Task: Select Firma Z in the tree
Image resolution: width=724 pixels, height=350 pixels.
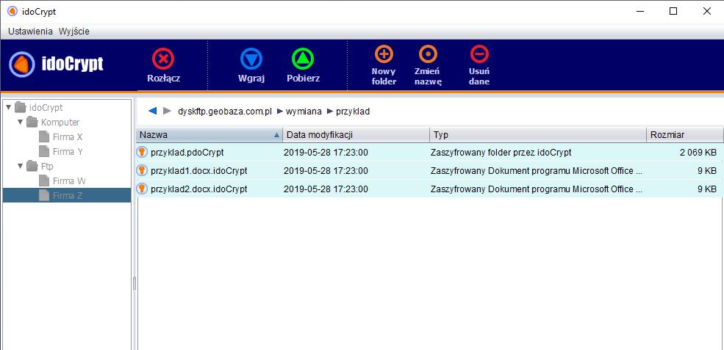Action: (x=67, y=195)
